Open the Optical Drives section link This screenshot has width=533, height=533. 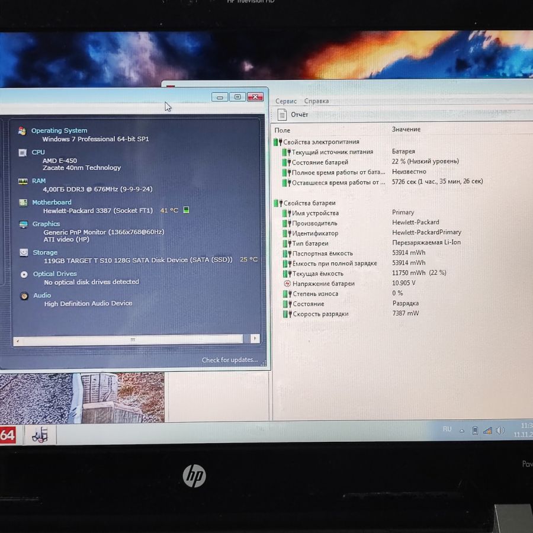coord(54,274)
